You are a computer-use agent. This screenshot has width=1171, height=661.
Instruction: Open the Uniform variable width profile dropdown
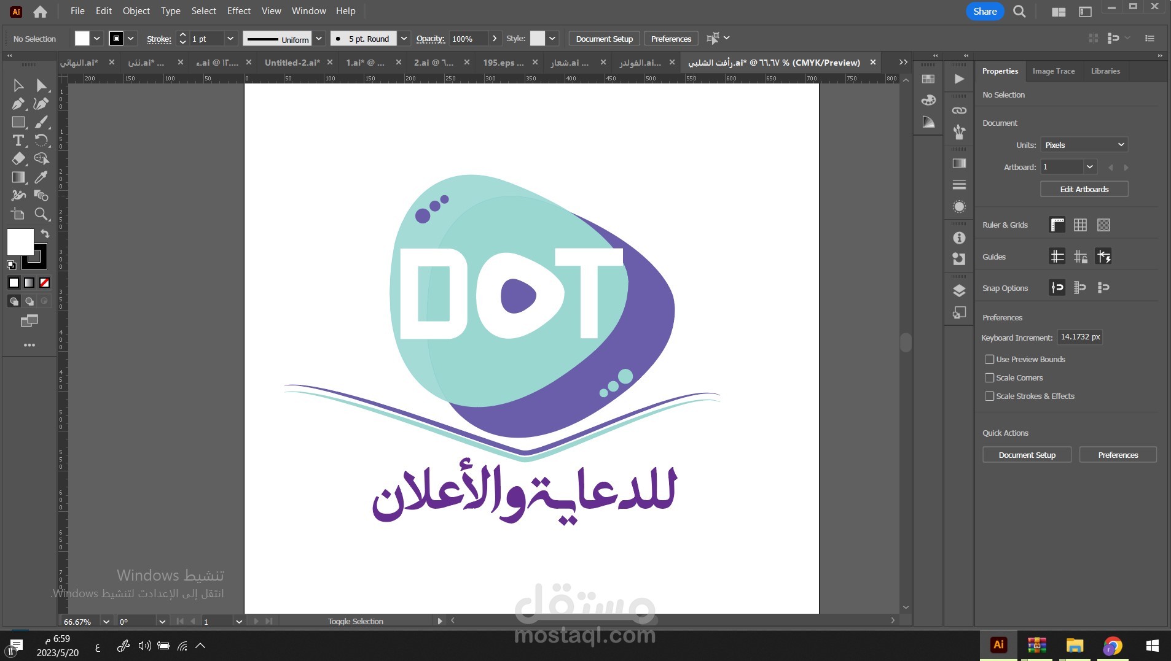[318, 39]
